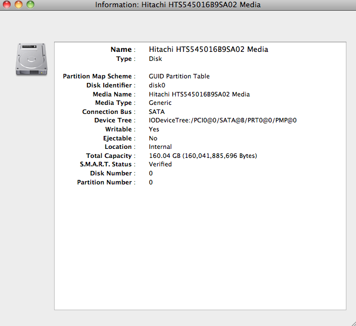Click the 'Name' label
Image resolution: width=356 pixels, height=326 pixels.
pos(121,49)
